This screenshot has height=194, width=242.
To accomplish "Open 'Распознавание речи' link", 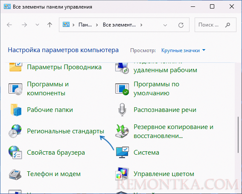I will 165,110.
